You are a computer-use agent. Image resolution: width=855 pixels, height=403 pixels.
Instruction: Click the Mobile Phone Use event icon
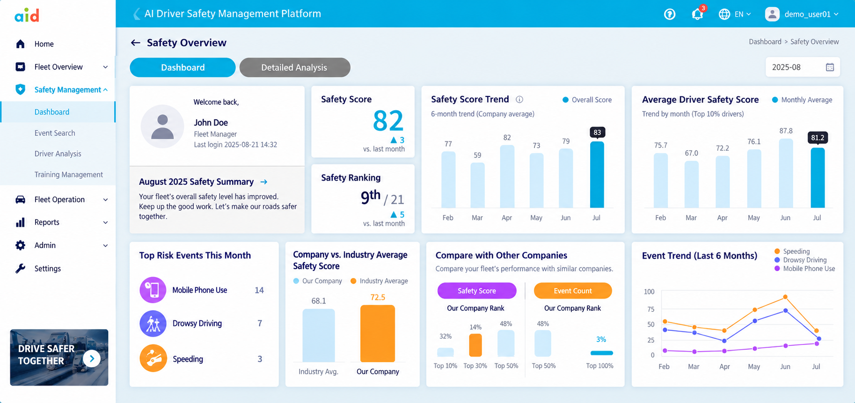[x=153, y=290]
